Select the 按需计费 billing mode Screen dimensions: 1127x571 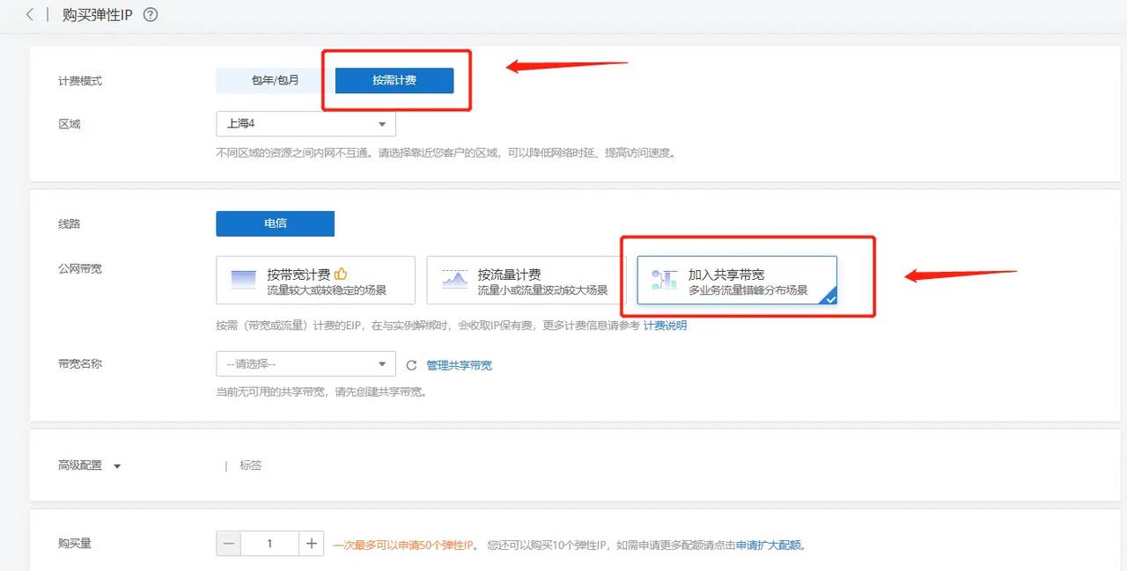pyautogui.click(x=395, y=79)
